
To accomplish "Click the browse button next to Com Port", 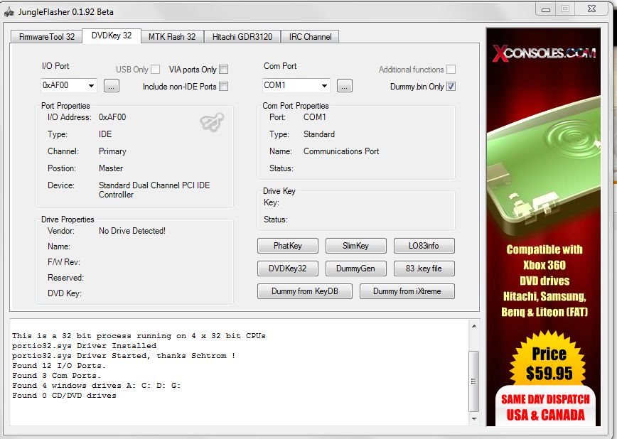I will (x=344, y=86).
